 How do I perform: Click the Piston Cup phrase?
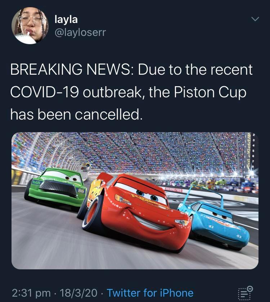click(210, 92)
